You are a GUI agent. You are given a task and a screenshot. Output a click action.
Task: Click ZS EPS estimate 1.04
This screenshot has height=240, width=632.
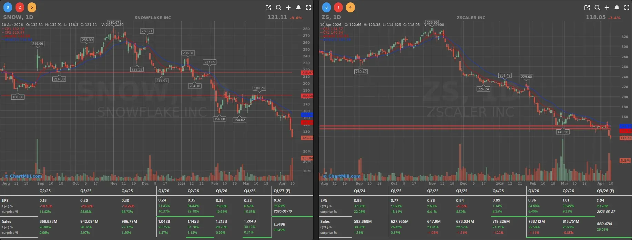tap(600, 200)
